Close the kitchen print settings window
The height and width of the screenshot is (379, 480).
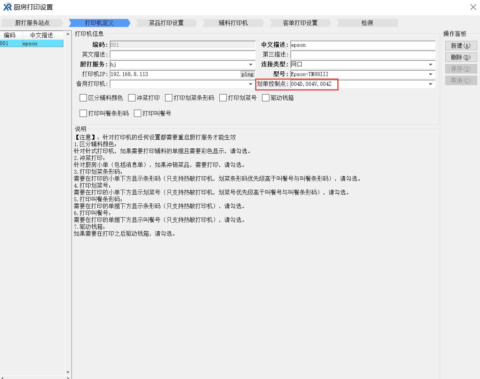pos(473,7)
